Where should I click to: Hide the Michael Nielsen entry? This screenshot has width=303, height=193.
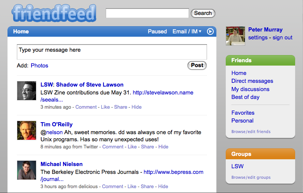pos(163,186)
